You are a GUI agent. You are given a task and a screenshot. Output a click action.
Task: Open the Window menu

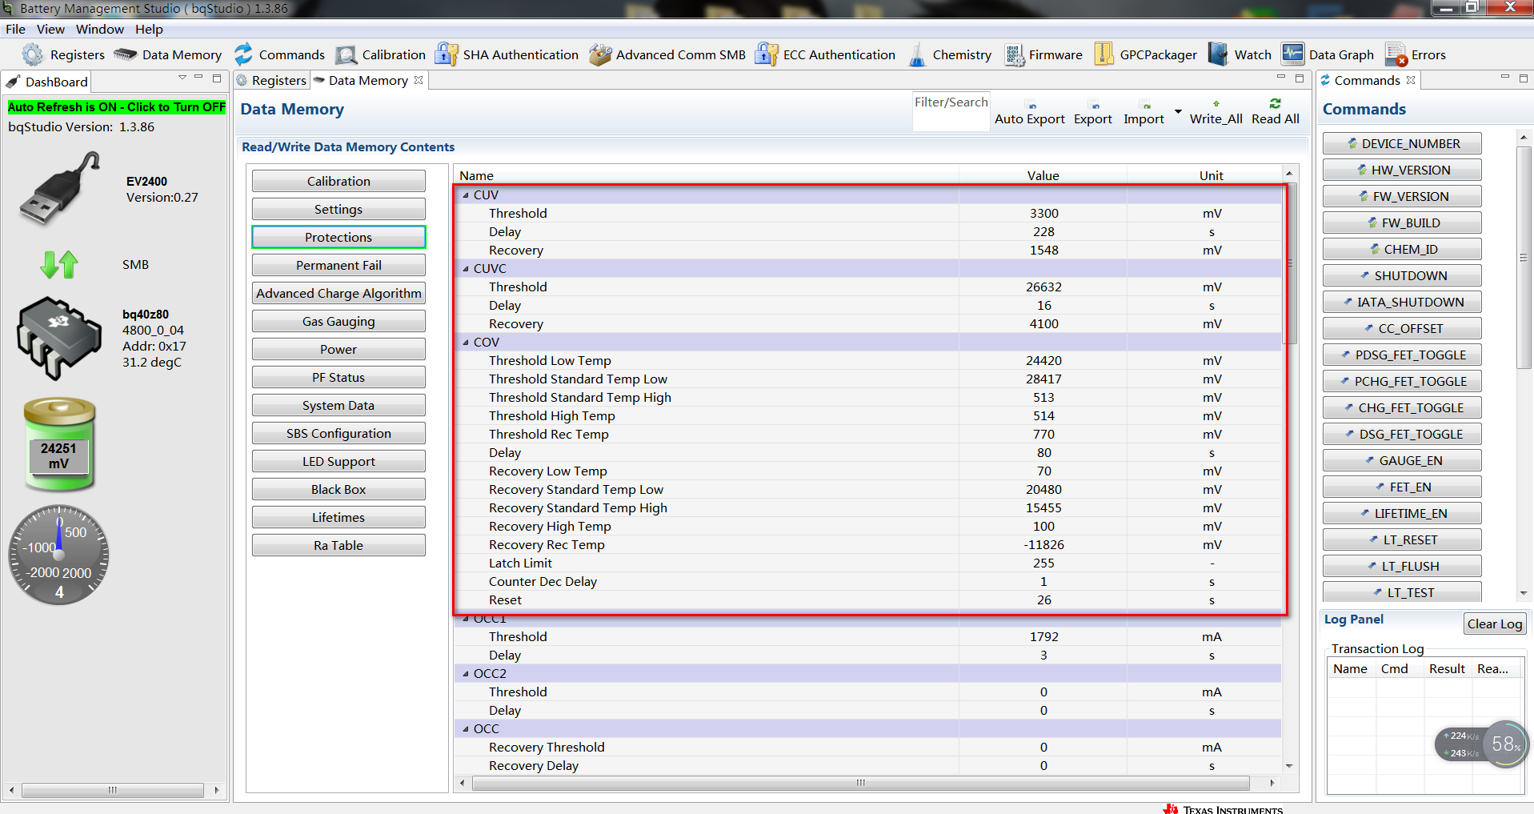[x=100, y=29]
